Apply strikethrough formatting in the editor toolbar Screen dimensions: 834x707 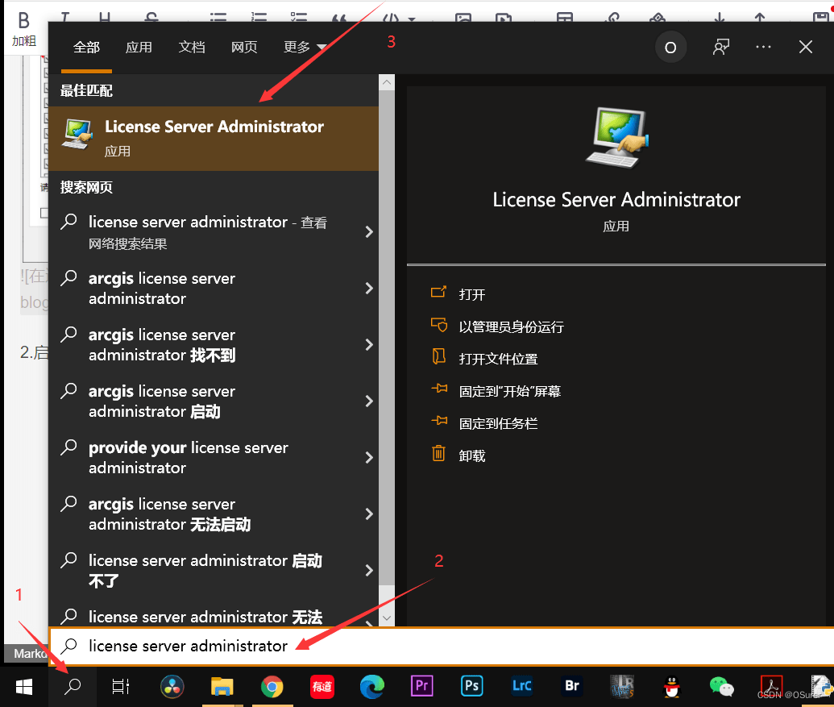point(150,18)
